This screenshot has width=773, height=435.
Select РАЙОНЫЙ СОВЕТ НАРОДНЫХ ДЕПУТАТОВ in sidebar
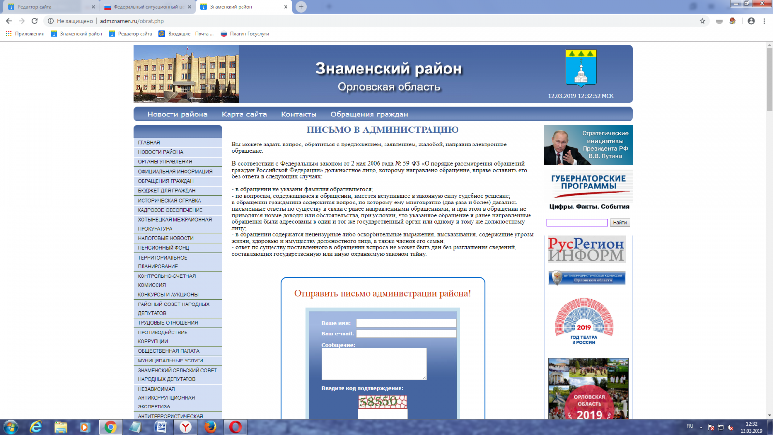point(178,309)
